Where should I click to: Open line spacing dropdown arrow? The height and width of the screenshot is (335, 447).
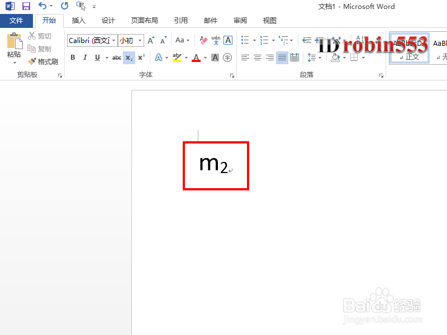point(320,58)
